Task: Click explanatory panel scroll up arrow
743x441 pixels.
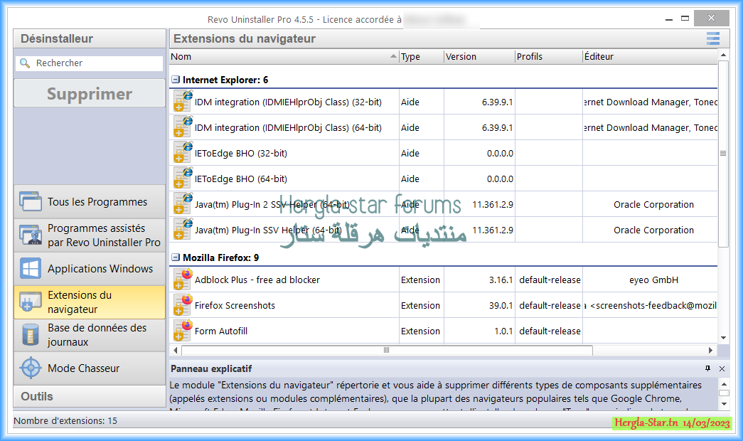Action: pos(724,383)
